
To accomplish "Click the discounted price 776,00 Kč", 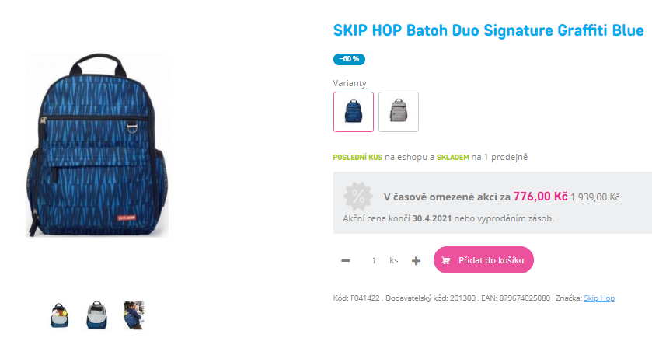I will (540, 197).
